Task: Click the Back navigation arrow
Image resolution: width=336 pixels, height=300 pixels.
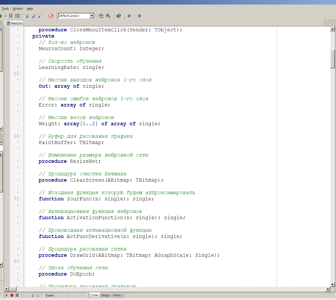Action: point(129,16)
